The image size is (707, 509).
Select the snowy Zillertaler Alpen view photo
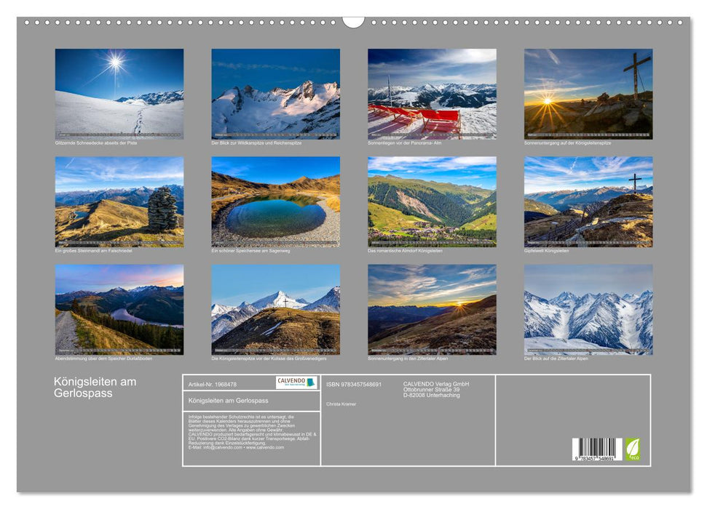pyautogui.click(x=588, y=309)
